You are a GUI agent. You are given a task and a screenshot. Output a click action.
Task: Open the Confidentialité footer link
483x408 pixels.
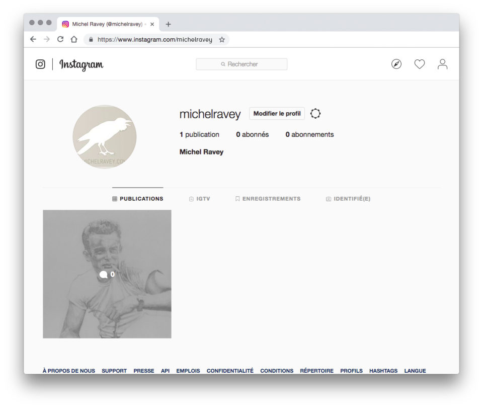tap(230, 371)
